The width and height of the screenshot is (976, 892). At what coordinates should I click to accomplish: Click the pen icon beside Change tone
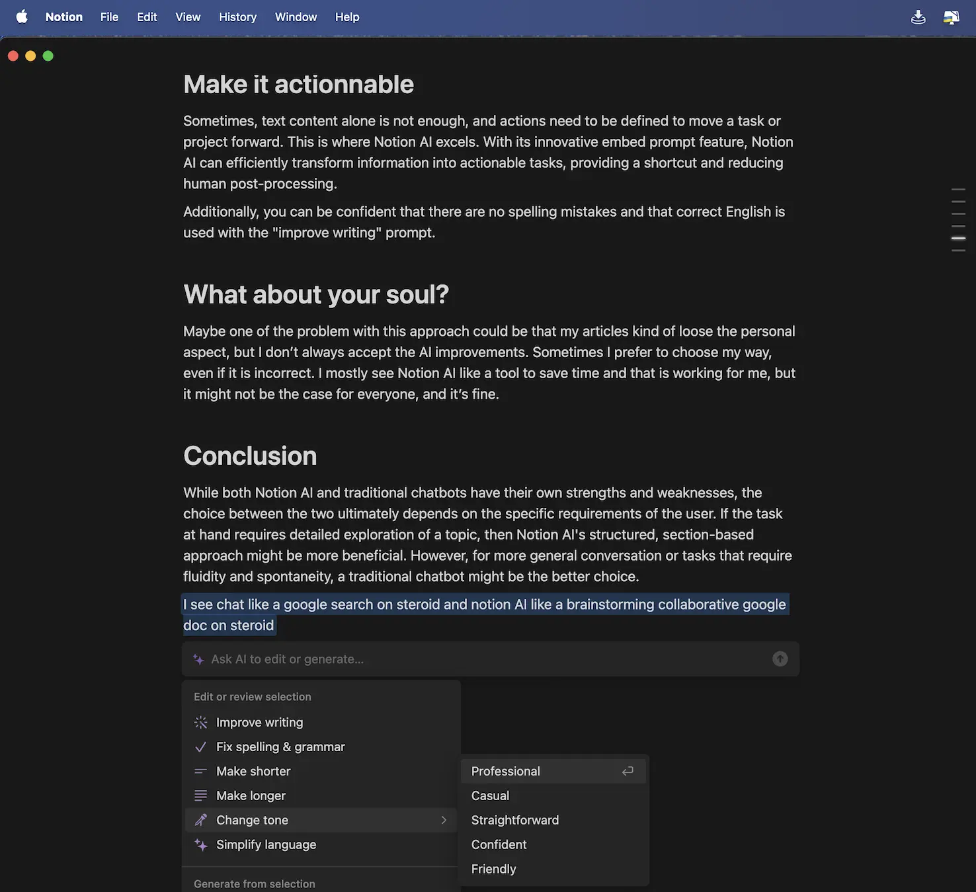coord(201,821)
